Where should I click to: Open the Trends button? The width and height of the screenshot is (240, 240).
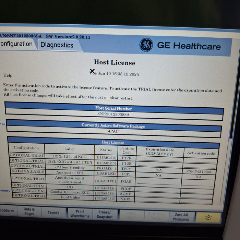[x=53, y=213]
